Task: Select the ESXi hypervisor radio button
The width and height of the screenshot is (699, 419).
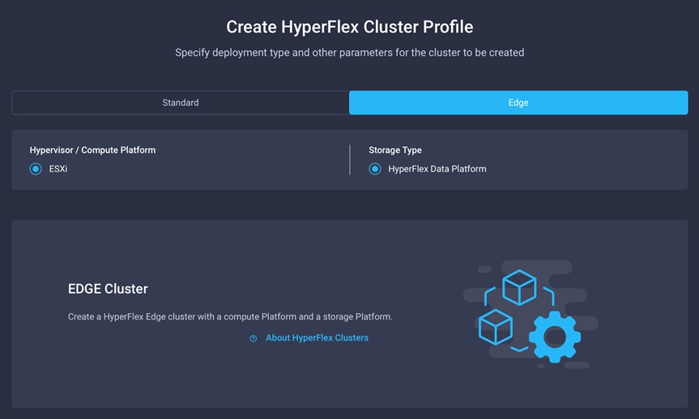Action: tap(36, 169)
